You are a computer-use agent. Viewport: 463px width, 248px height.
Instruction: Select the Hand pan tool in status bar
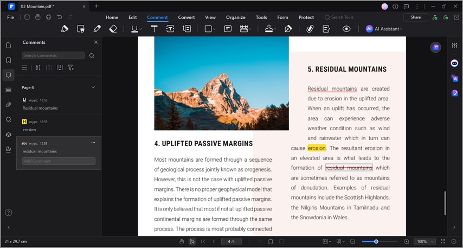pyautogui.click(x=182, y=241)
